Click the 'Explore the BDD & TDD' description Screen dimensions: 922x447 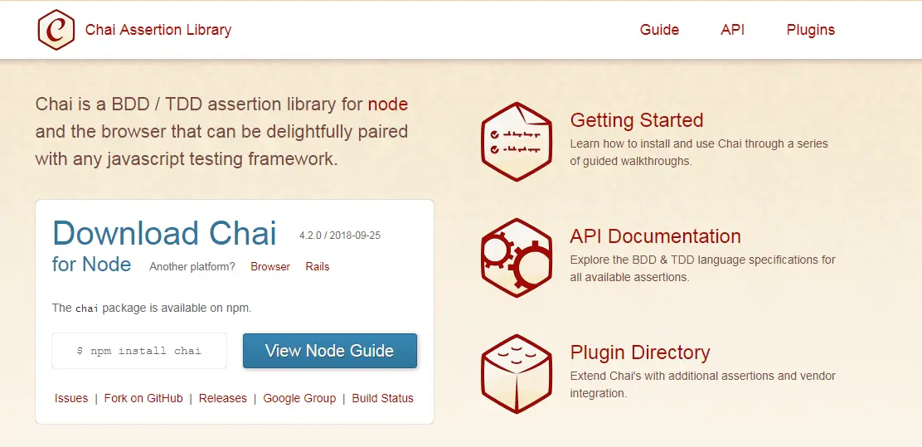click(702, 268)
